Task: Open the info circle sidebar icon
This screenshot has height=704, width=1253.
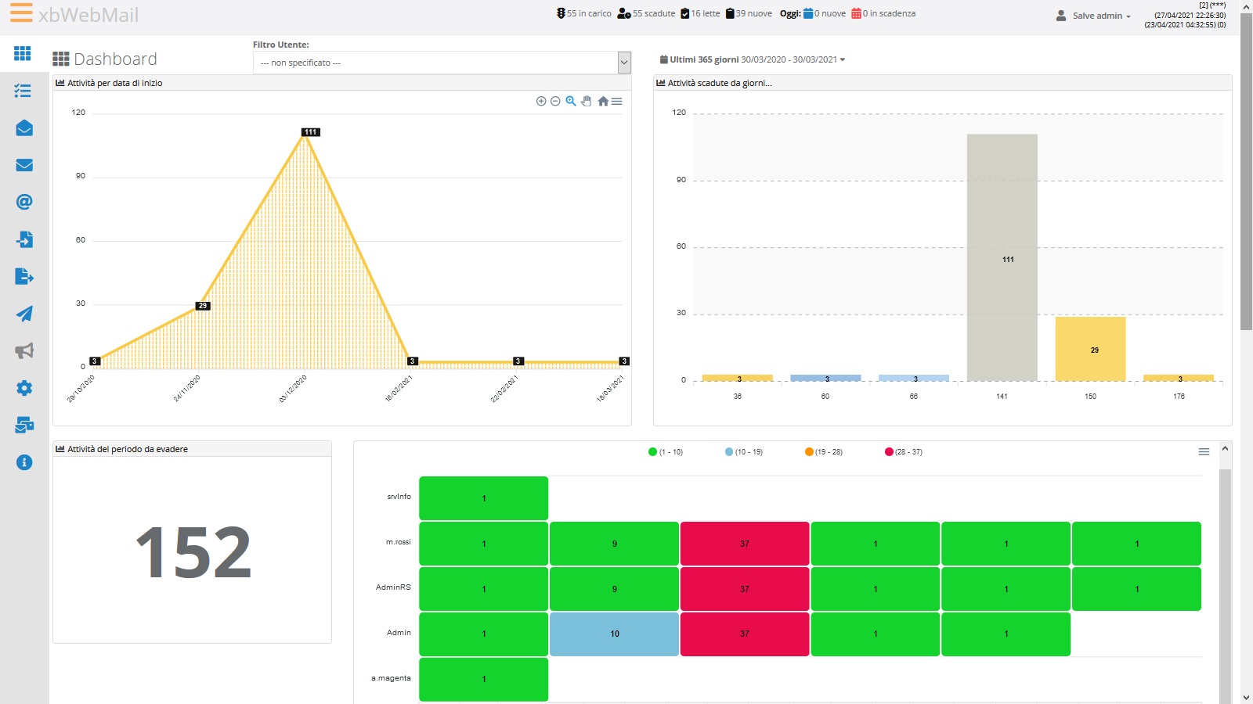Action: point(24,462)
